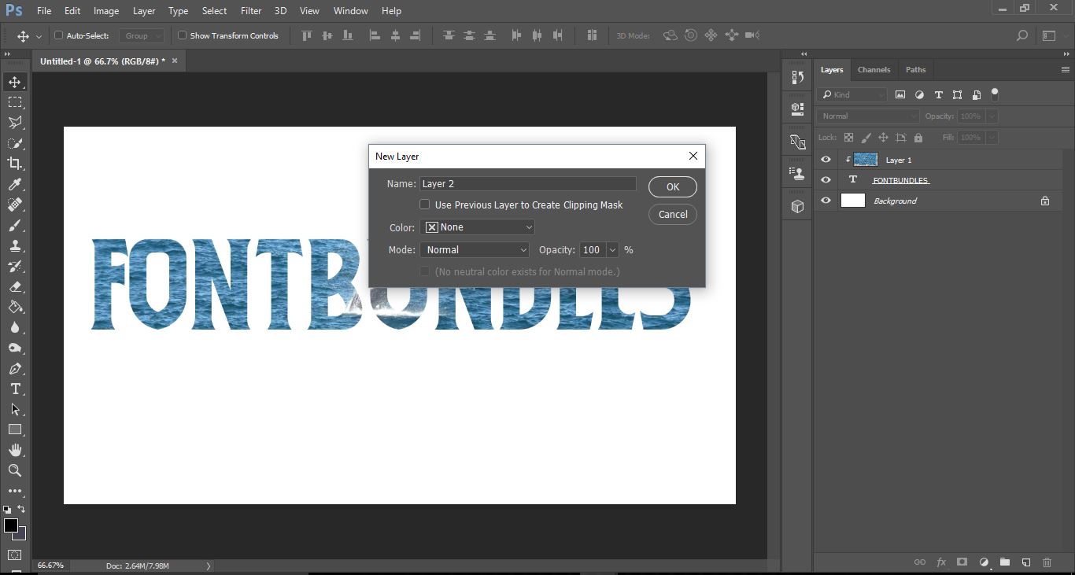Select the Zoom tool
Image resolution: width=1075 pixels, height=575 pixels.
pos(14,470)
